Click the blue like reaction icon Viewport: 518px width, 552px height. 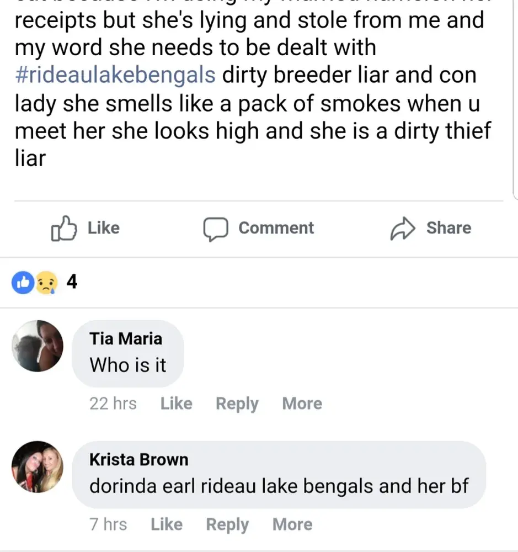click(x=23, y=283)
